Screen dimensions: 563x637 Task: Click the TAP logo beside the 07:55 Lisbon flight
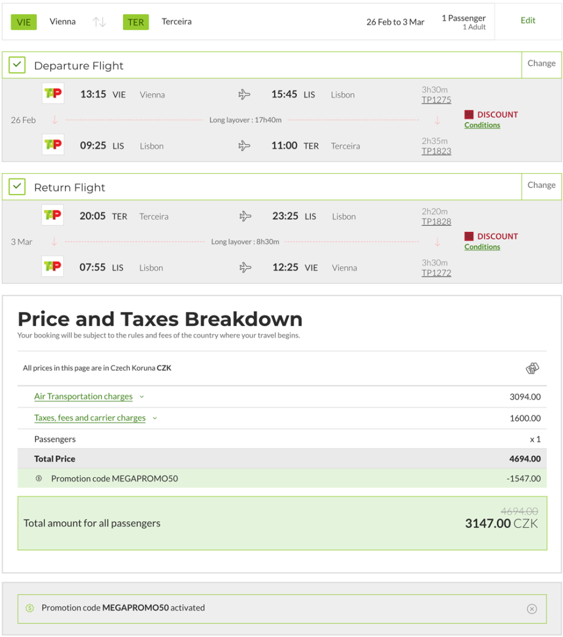click(53, 267)
